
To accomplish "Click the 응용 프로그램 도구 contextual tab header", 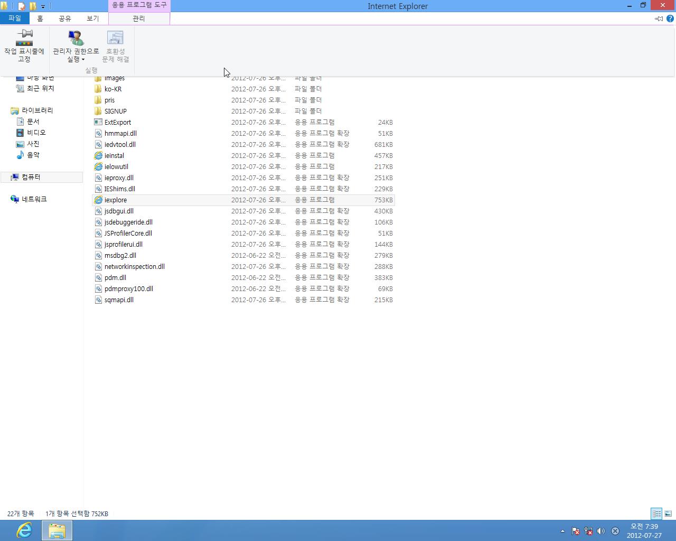I will point(139,5).
